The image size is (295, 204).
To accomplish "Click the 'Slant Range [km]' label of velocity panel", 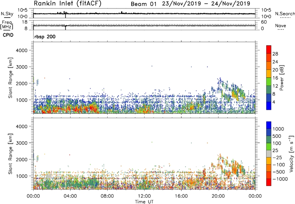I will click(10, 154).
